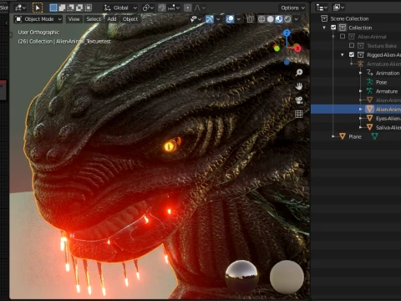
Task: Switch to wireframe shading
Action: click(x=261, y=19)
